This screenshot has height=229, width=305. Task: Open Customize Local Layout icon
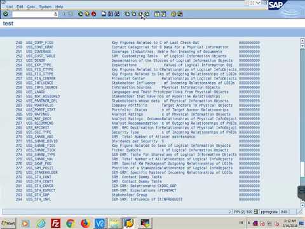click(180, 14)
